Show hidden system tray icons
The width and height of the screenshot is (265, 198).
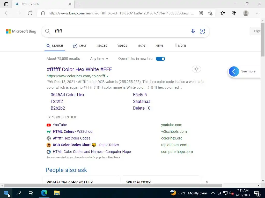click(x=213, y=193)
